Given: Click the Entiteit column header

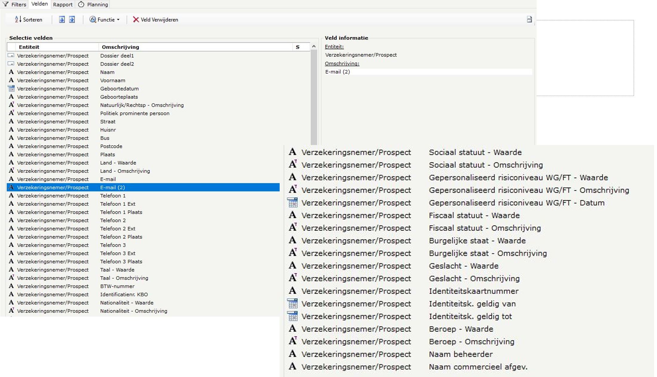Looking at the screenshot, I should 29,47.
